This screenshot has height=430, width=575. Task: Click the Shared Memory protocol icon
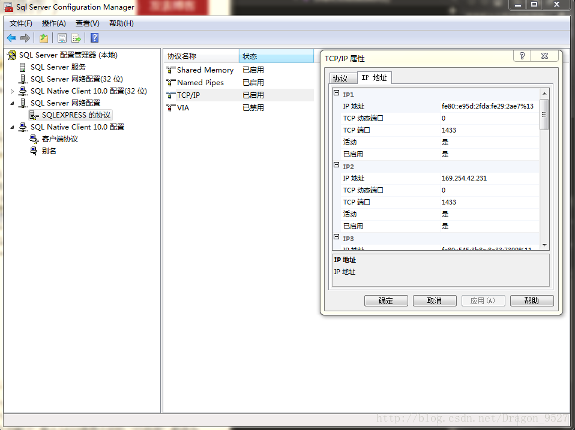click(x=170, y=70)
